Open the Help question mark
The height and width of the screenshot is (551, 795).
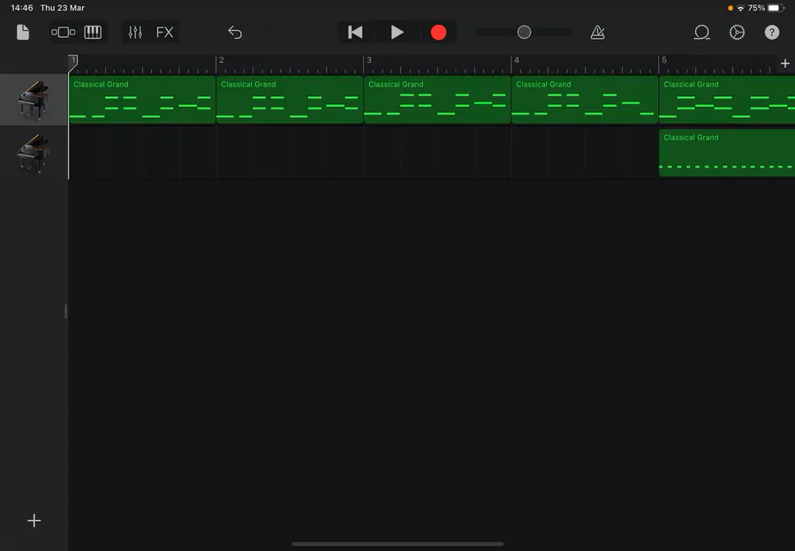pyautogui.click(x=772, y=33)
